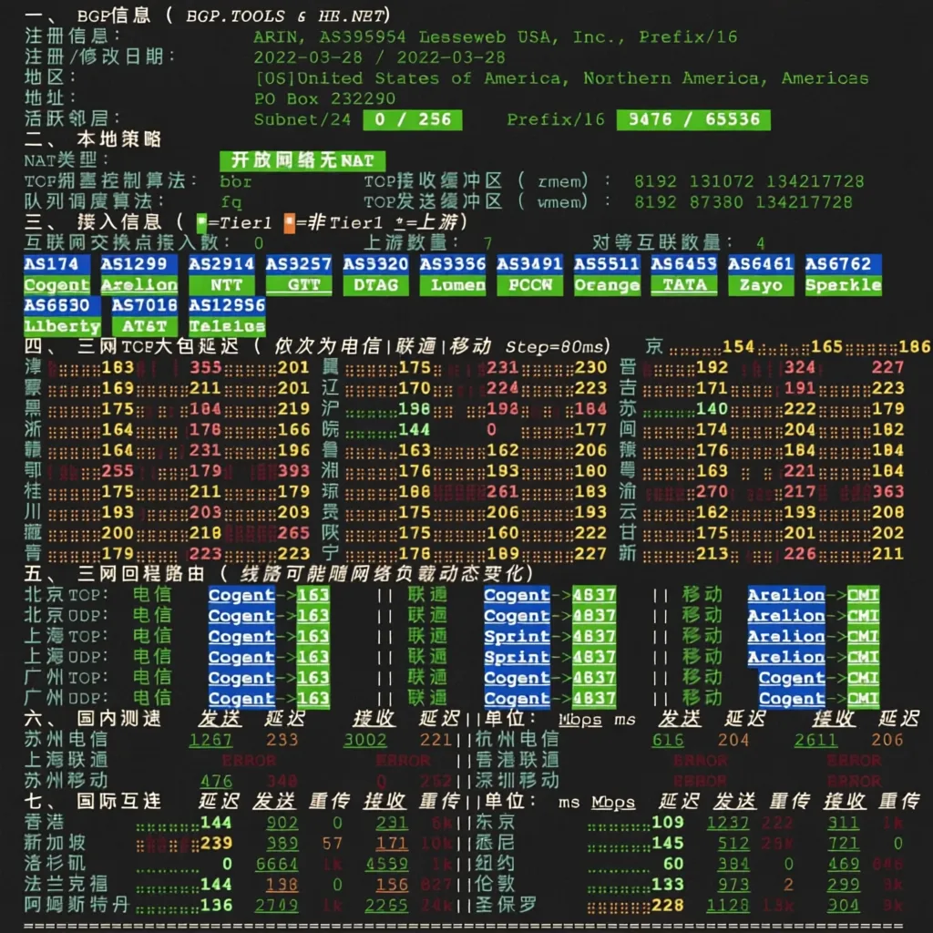Click the 圣保罗 latency value 228
The width and height of the screenshot is (933, 933).
[668, 905]
